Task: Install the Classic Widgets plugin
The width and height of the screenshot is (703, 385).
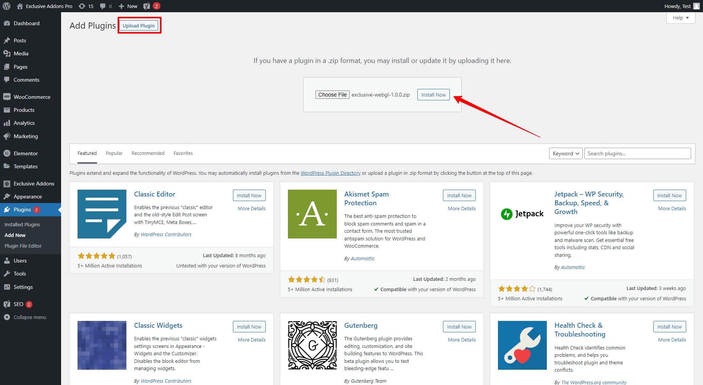Action: pyautogui.click(x=249, y=327)
